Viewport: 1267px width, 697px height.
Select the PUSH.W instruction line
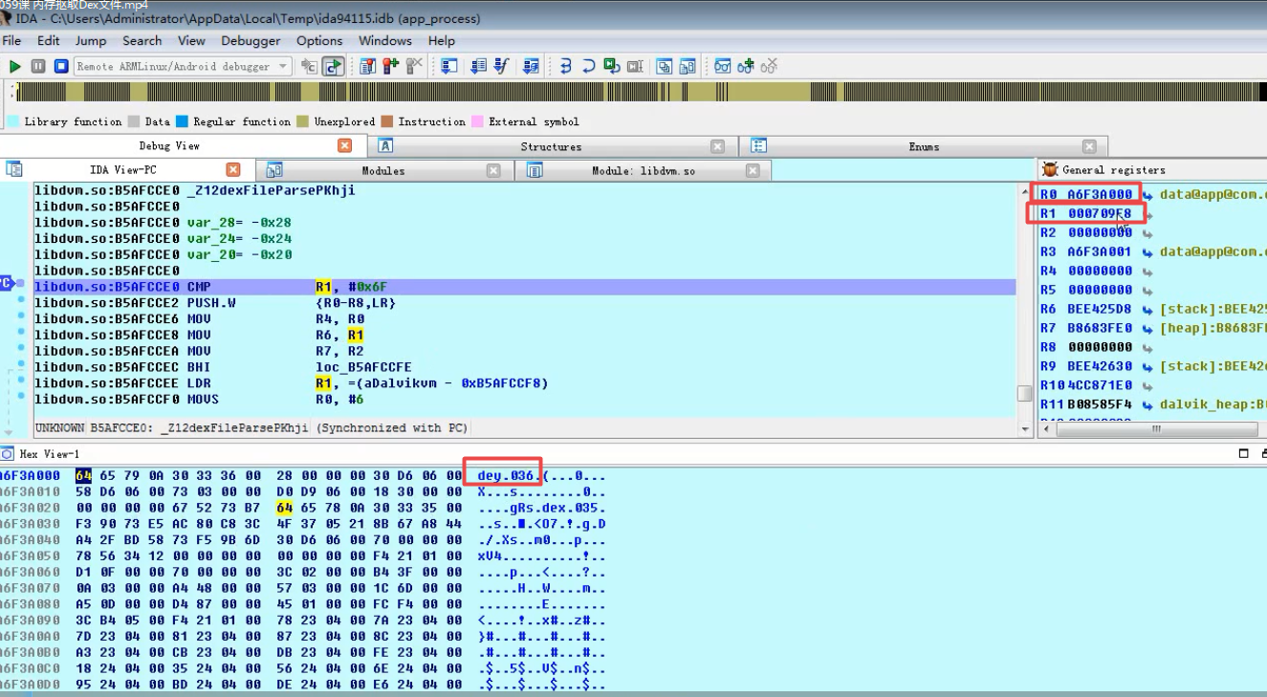click(x=524, y=303)
